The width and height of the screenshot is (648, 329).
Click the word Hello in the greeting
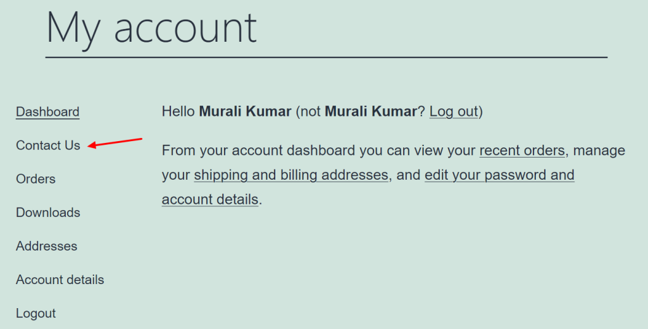[178, 111]
